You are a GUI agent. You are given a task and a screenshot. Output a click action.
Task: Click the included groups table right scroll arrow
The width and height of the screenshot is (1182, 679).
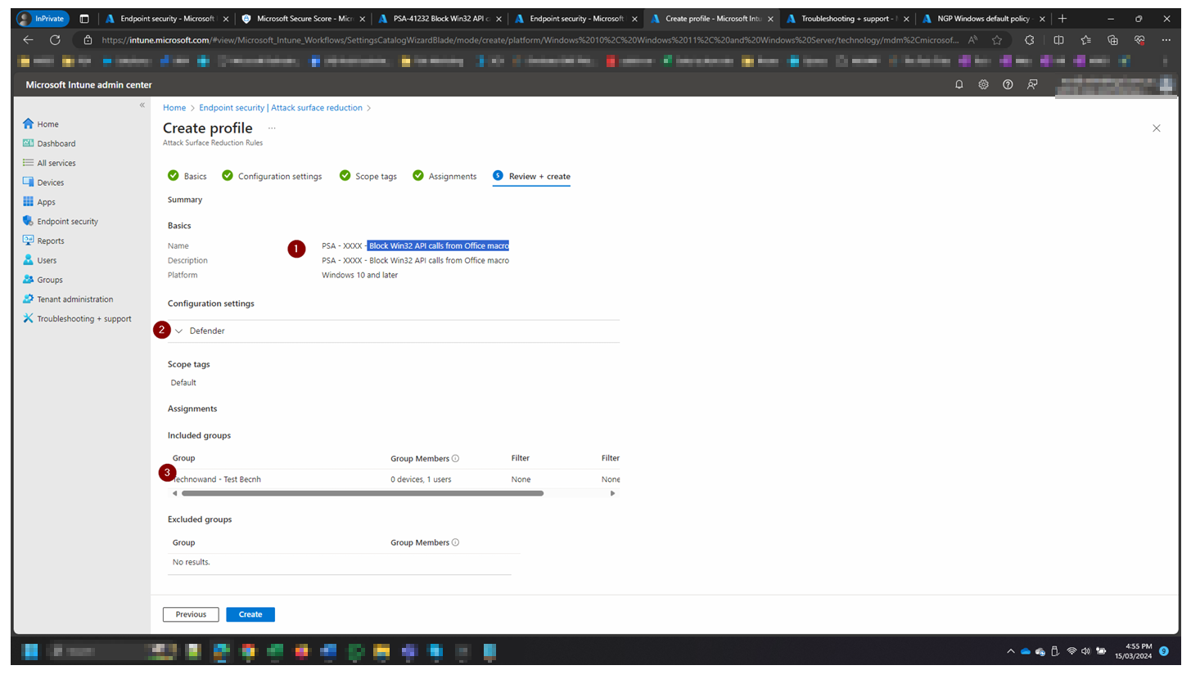[612, 493]
